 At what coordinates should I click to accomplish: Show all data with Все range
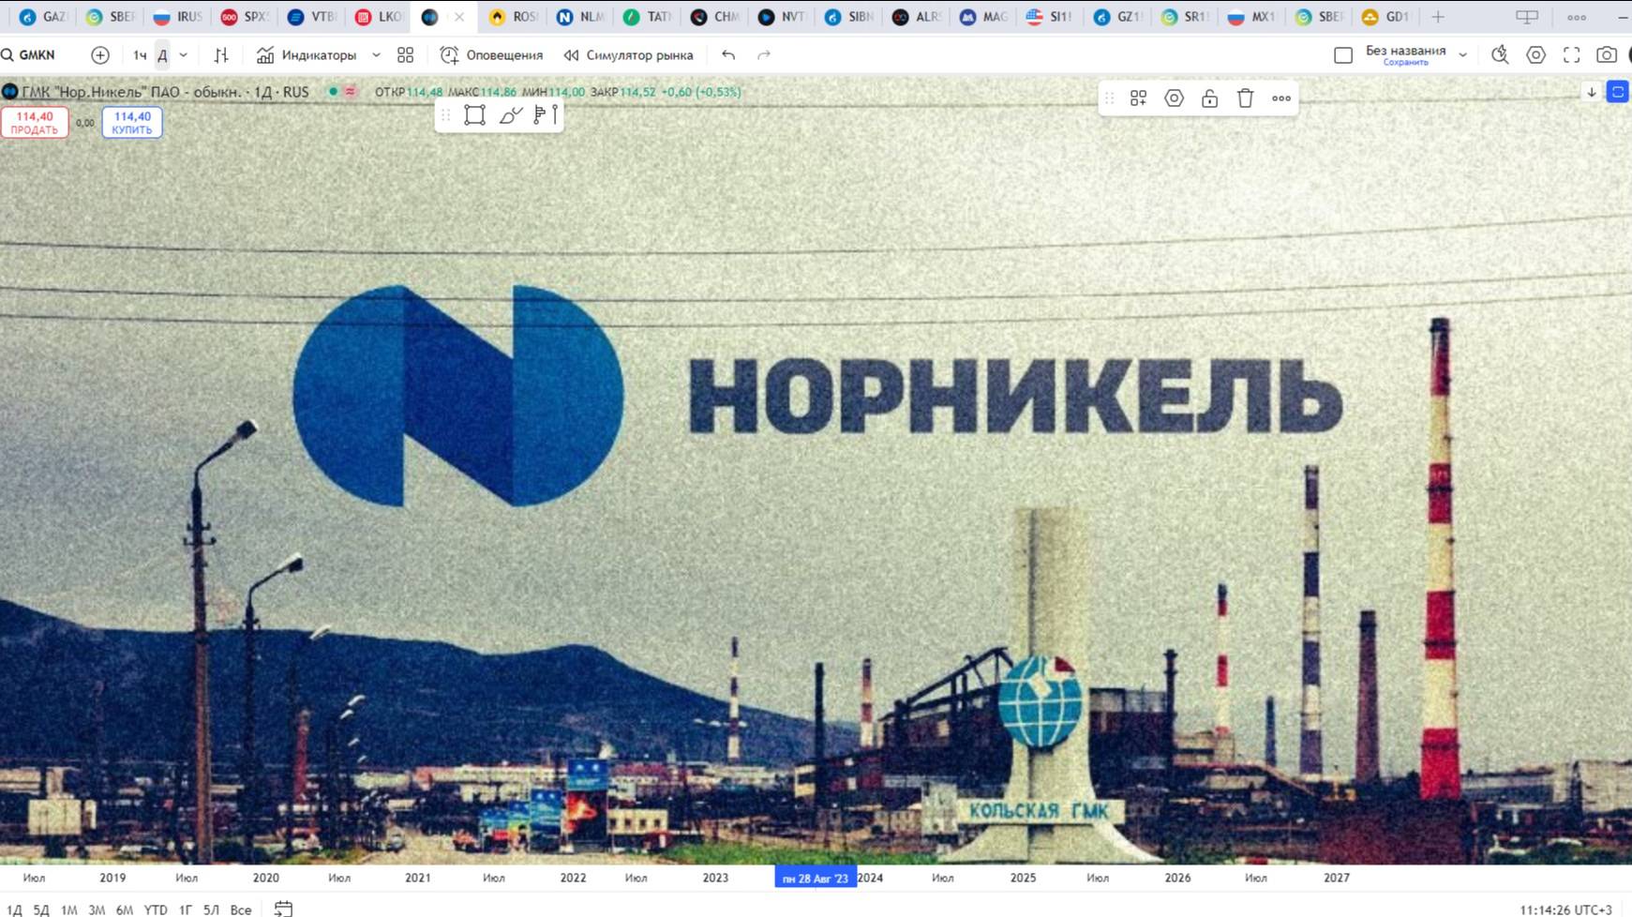pyautogui.click(x=241, y=909)
